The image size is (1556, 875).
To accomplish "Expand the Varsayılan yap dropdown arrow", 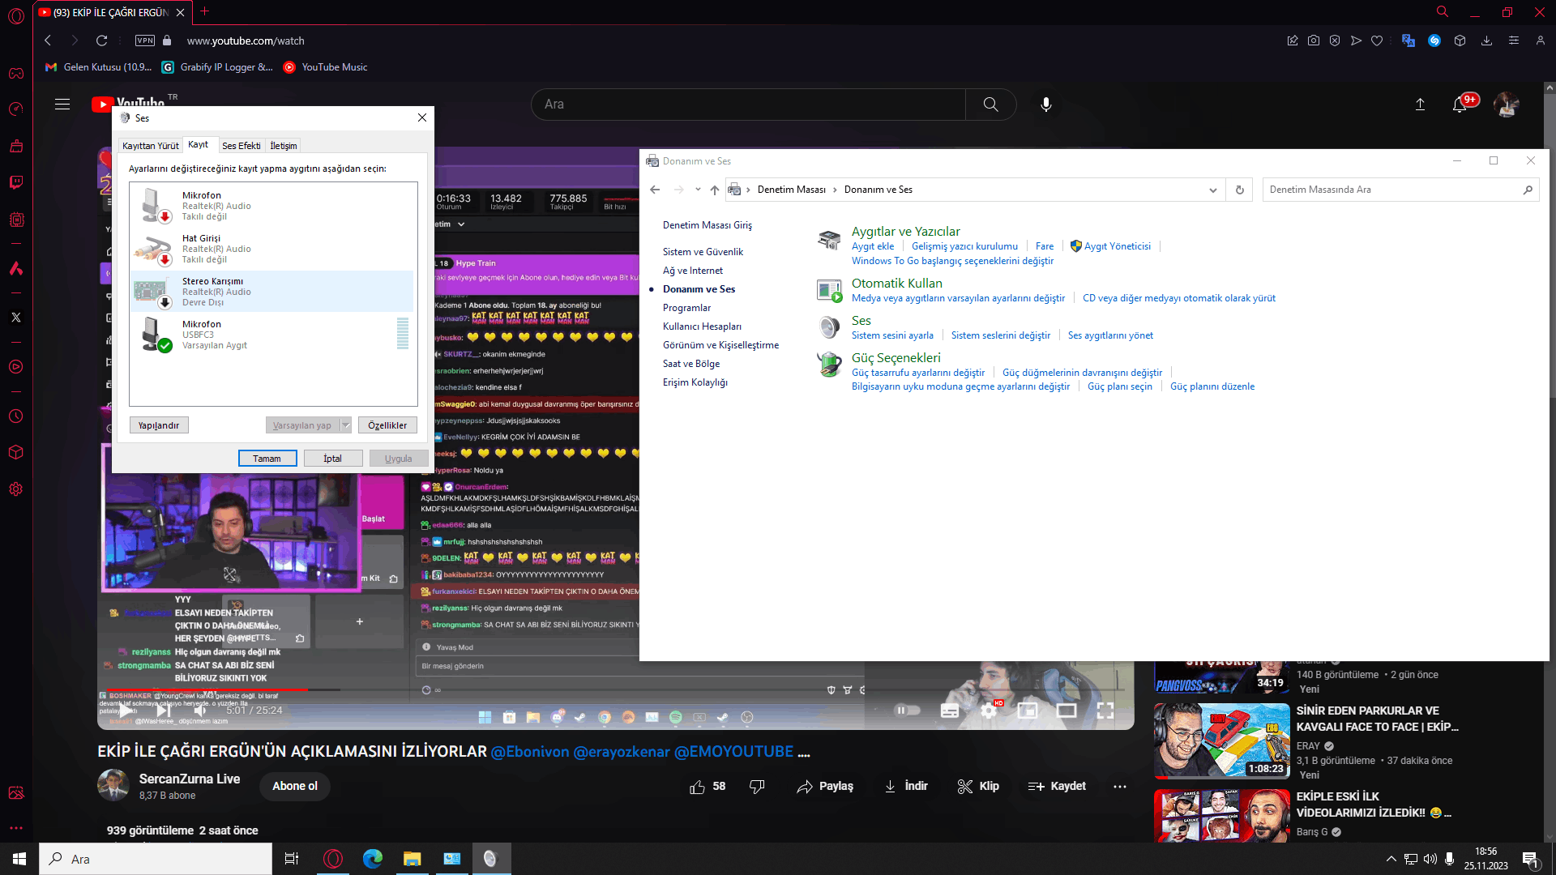I will pyautogui.click(x=346, y=425).
